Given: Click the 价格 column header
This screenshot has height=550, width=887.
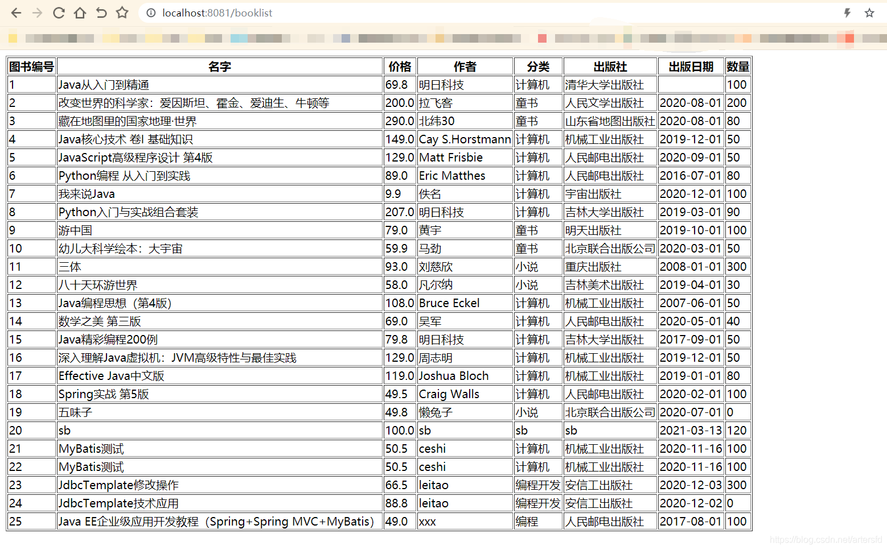Looking at the screenshot, I should click(400, 67).
